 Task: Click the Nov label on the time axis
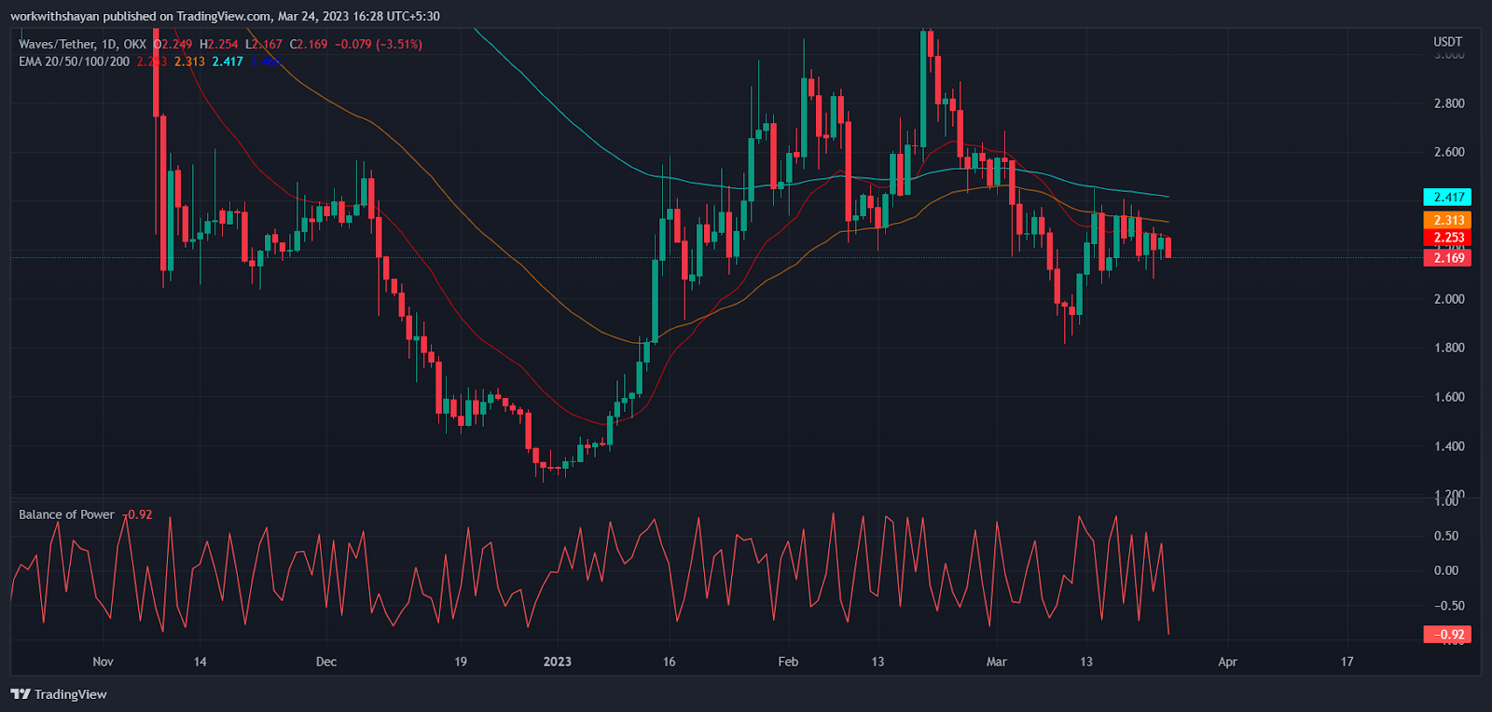click(104, 662)
